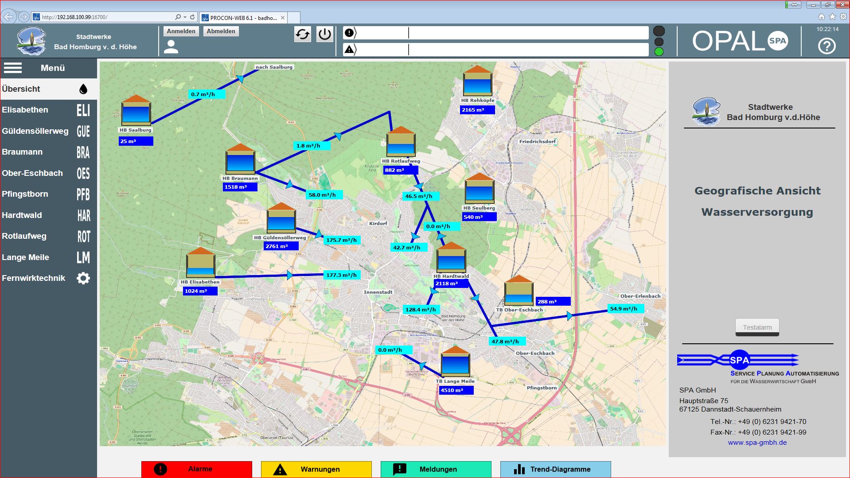Click the alarm exclamation icon in header bar
Viewport: 850px width, 478px height.
(x=349, y=33)
